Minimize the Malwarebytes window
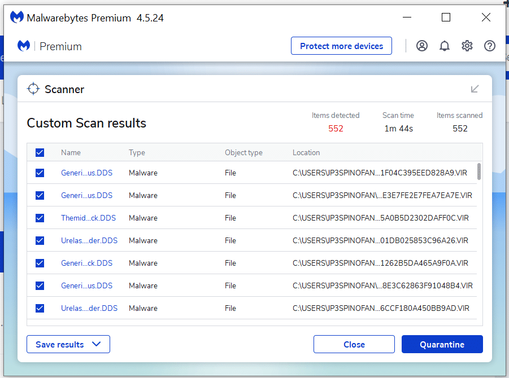509x378 pixels. 407,17
